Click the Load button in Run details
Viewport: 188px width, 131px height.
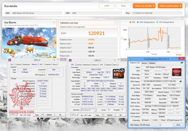[x=107, y=6]
